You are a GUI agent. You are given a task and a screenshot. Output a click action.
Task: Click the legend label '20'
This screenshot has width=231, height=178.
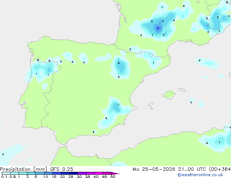62,177
